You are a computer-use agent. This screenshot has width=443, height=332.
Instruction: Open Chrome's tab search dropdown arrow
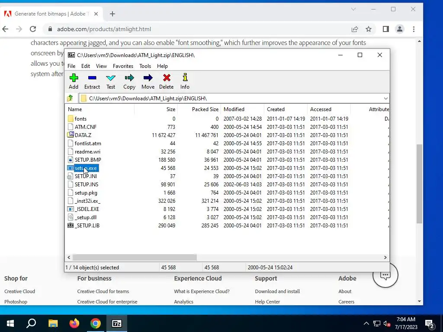353,10
